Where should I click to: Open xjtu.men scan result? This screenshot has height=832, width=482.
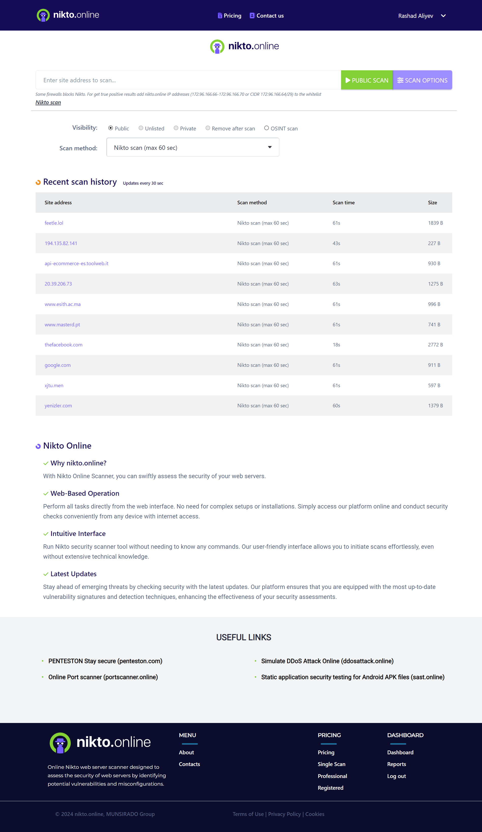pyautogui.click(x=54, y=385)
